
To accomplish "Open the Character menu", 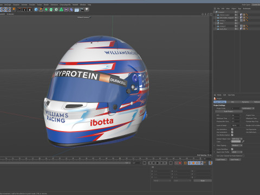I will [x=16, y=5].
